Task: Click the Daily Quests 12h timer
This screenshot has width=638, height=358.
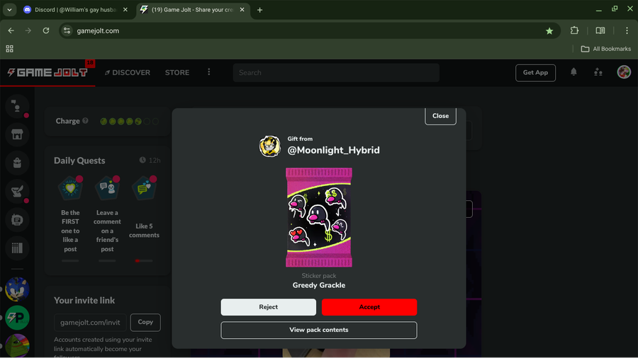Action: 150,161
